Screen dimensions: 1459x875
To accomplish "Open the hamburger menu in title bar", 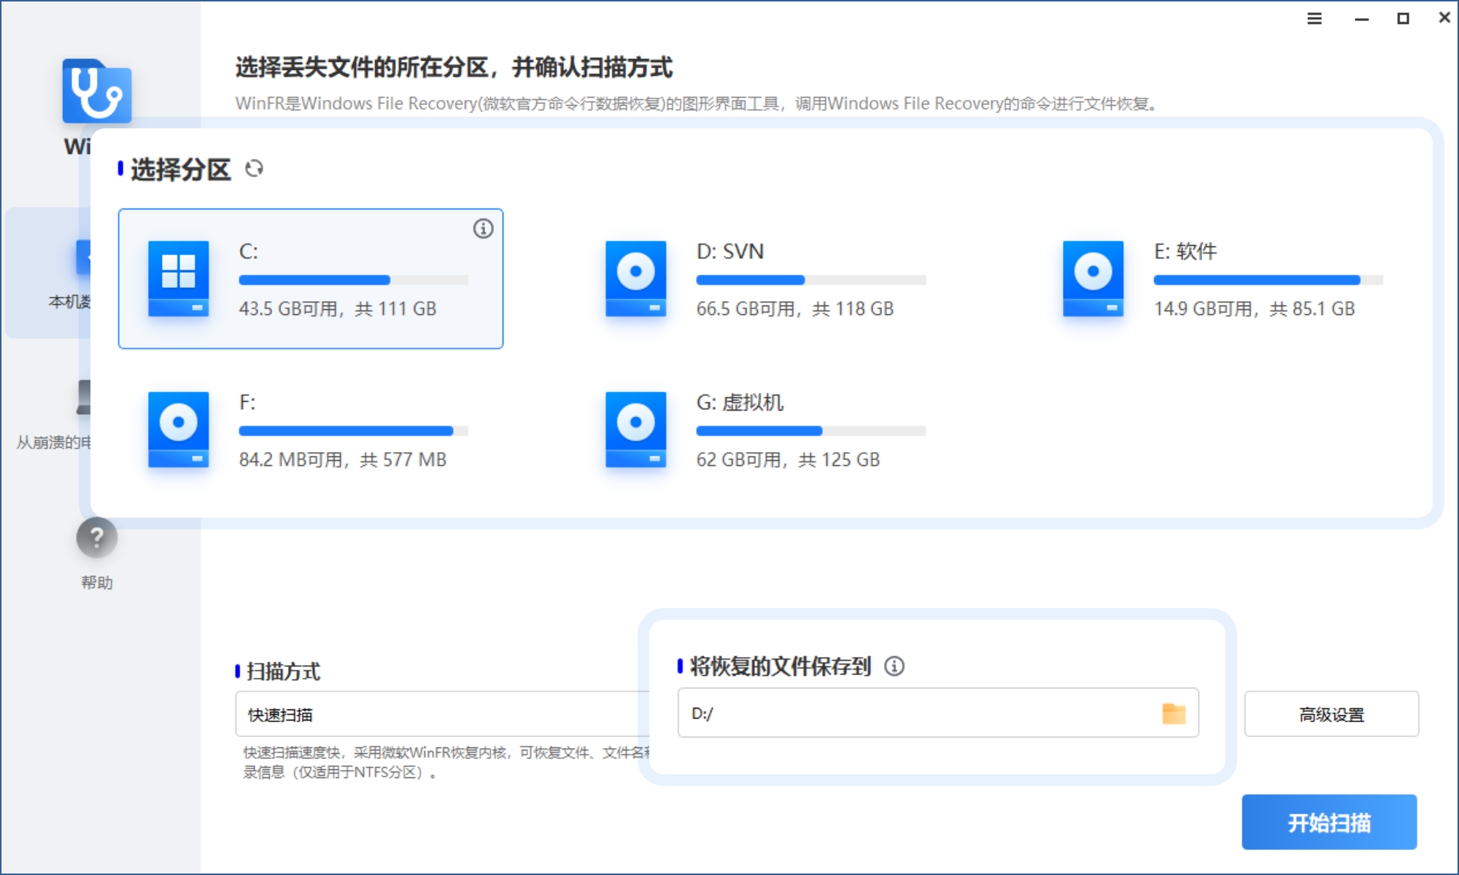I will click(x=1314, y=19).
